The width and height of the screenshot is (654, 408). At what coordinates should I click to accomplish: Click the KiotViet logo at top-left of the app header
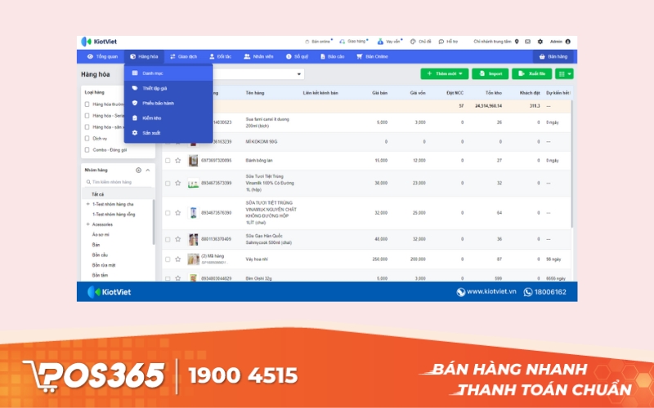tap(99, 42)
